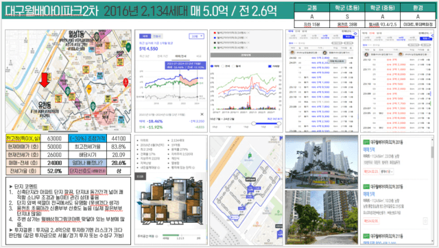Click 83.8% cell in price table

(x=119, y=147)
